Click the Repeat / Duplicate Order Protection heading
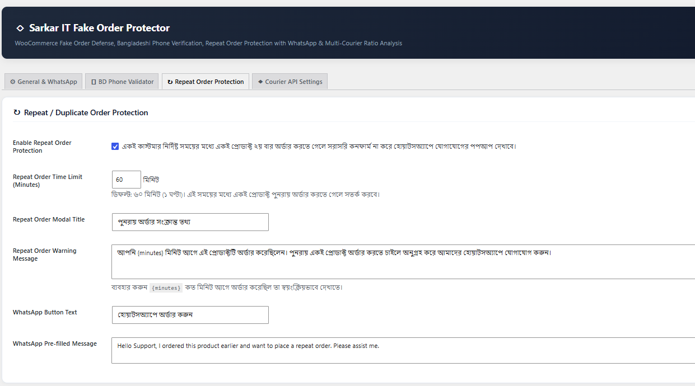 86,112
